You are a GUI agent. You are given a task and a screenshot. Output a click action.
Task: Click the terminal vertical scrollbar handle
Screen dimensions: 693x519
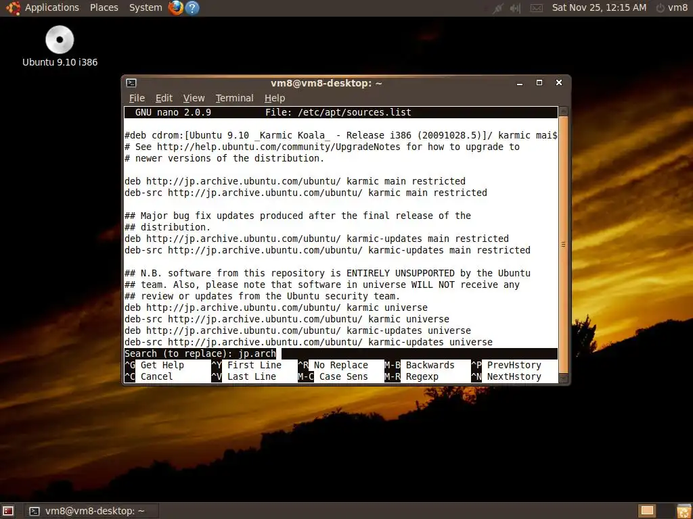[563, 245]
